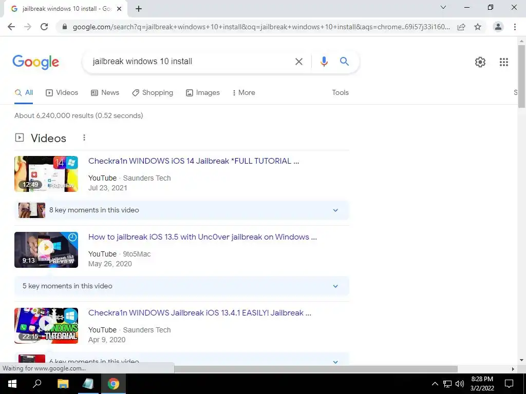Open the share this page icon
This screenshot has height=394, width=526.
[462, 27]
